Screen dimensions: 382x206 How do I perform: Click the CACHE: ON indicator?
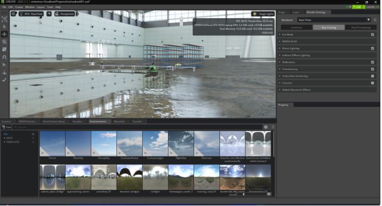[x=373, y=7]
